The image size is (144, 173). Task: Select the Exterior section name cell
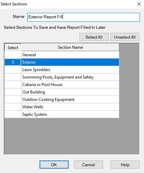(x=70, y=62)
